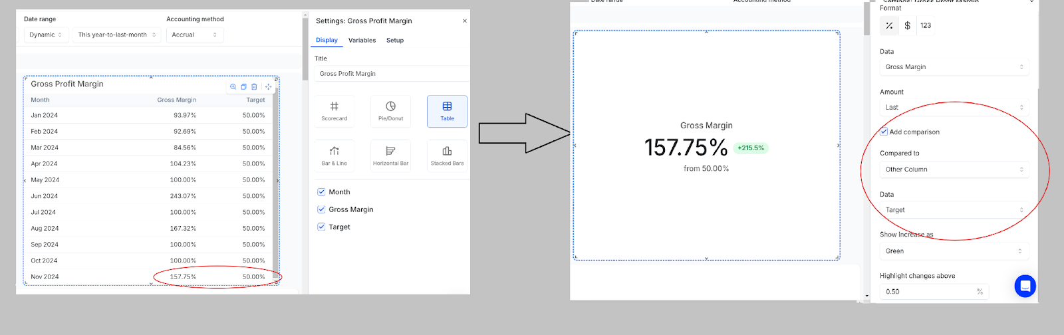
Task: Select the Jun 2024 row label
Action: coord(44,196)
